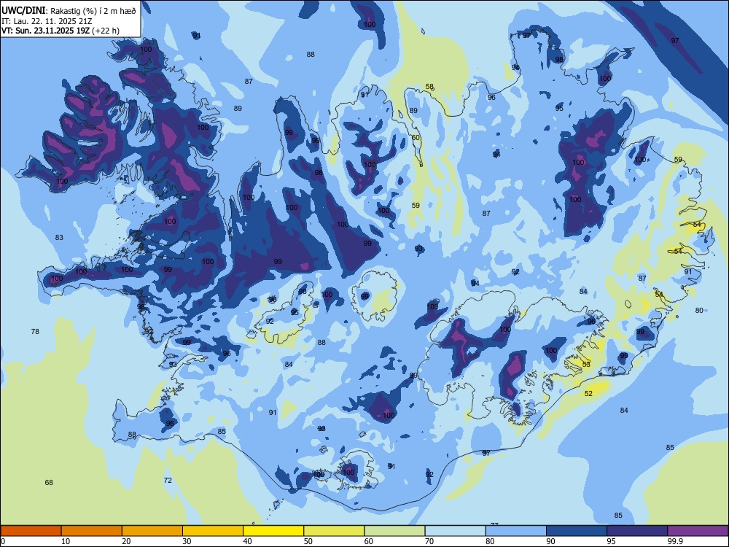Click the humidity value '53' on the map
This screenshot has width=729, height=547.
point(586,364)
